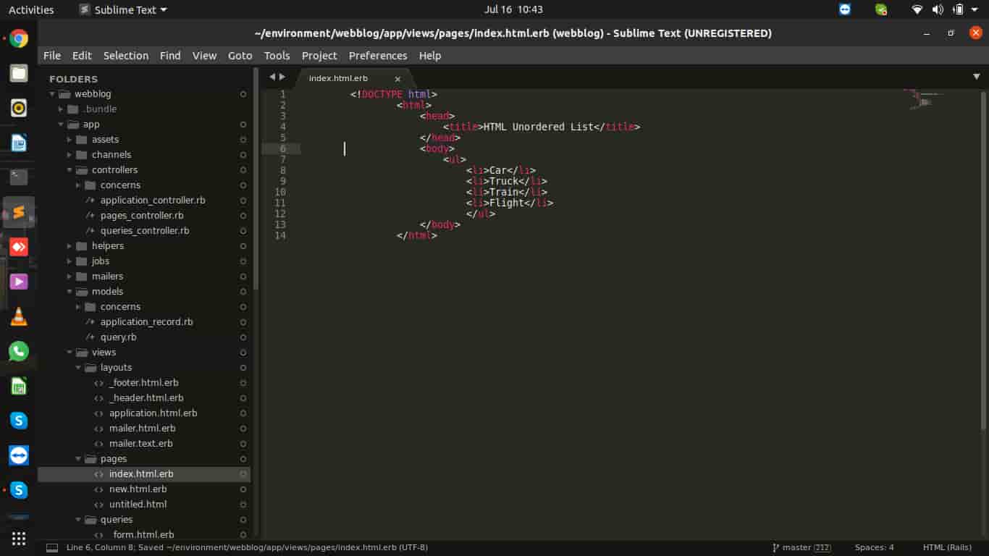Click the TeamViewer icon in the system tray
989x556 pixels.
845,9
